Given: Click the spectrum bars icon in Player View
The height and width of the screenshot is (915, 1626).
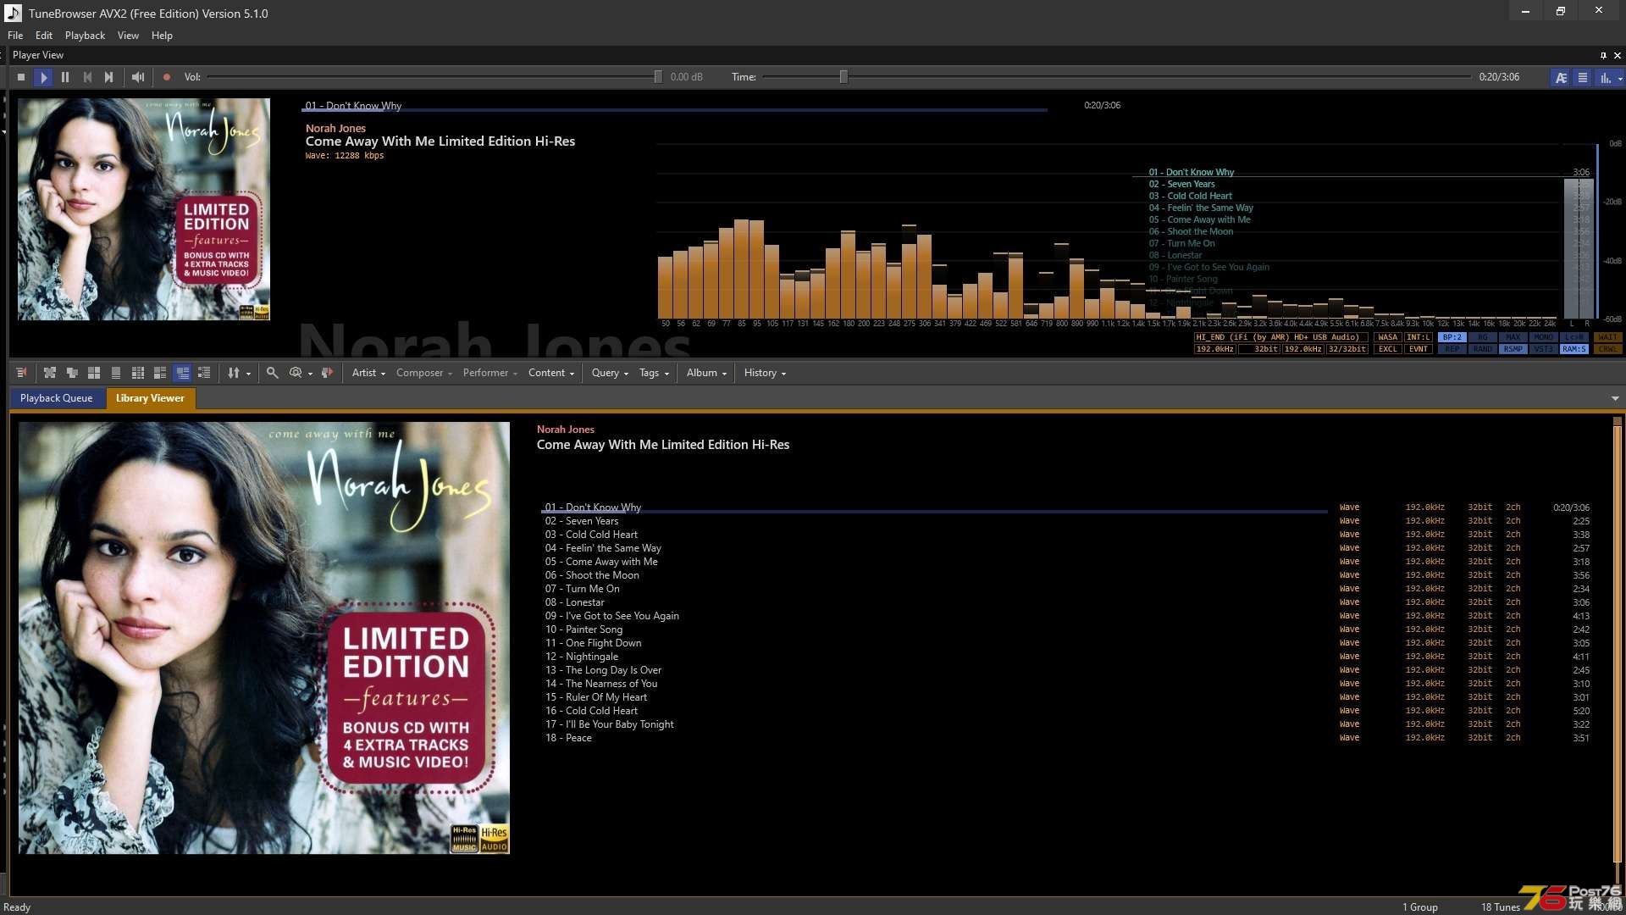Looking at the screenshot, I should tap(1605, 77).
